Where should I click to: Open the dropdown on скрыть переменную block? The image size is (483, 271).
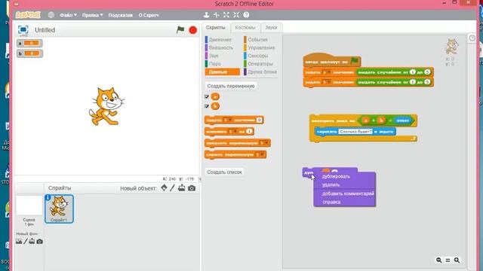260,154
